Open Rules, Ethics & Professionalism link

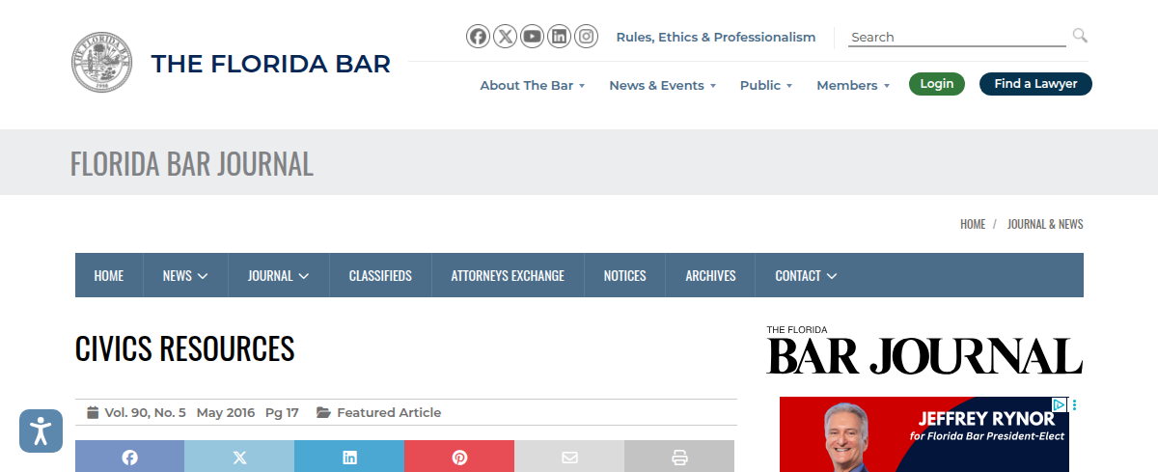(x=716, y=37)
